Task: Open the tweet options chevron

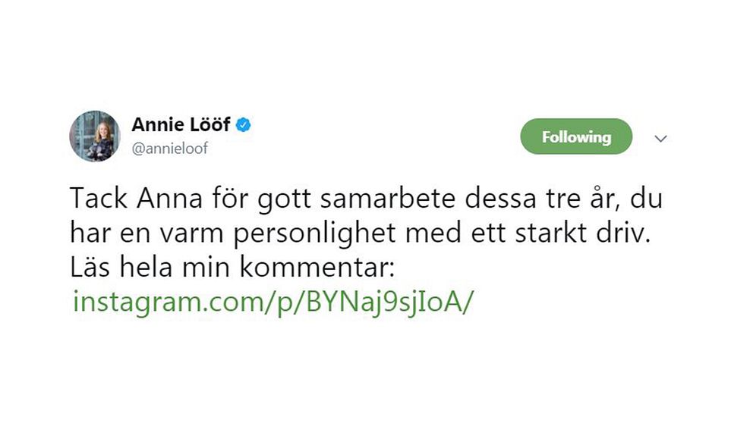Action: (x=661, y=139)
